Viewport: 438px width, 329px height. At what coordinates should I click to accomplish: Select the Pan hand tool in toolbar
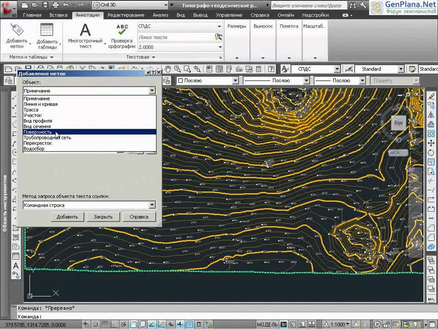click(x=168, y=69)
